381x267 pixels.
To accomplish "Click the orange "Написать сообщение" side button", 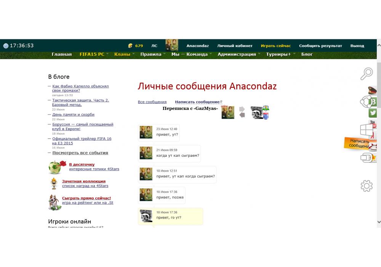I will pos(358,143).
